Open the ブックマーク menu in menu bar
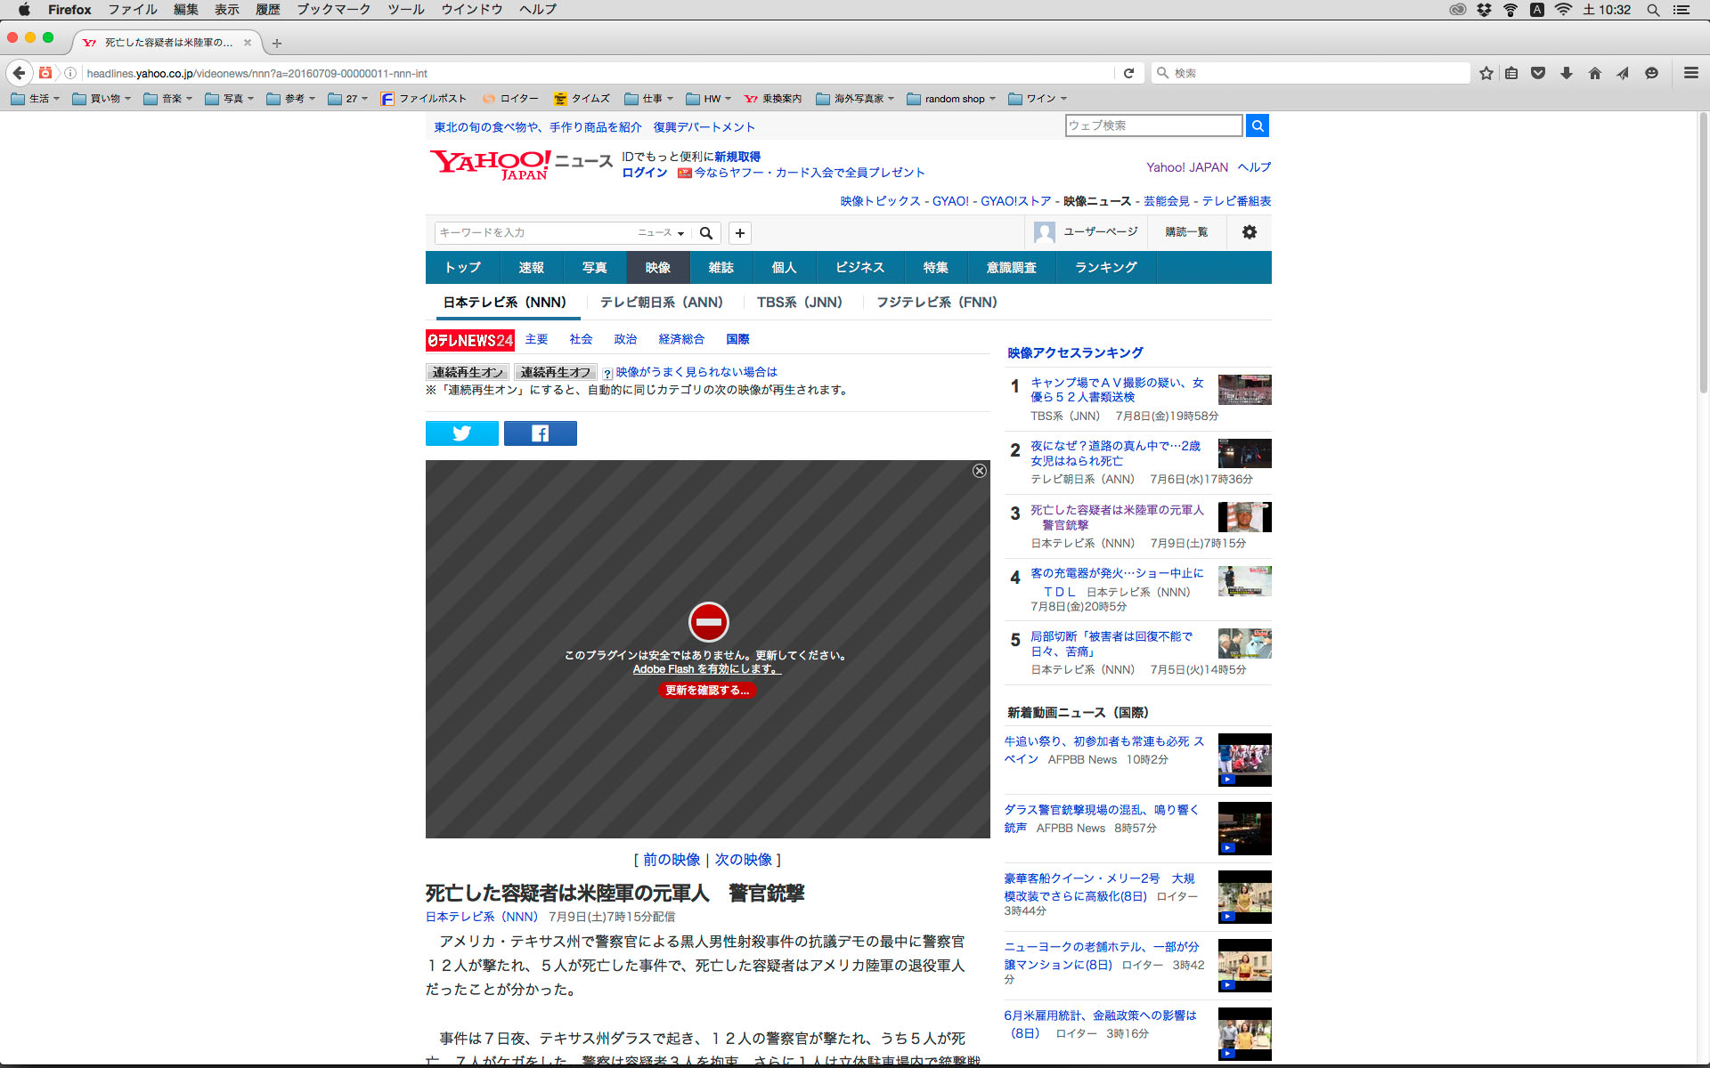This screenshot has width=1710, height=1068. point(333,10)
